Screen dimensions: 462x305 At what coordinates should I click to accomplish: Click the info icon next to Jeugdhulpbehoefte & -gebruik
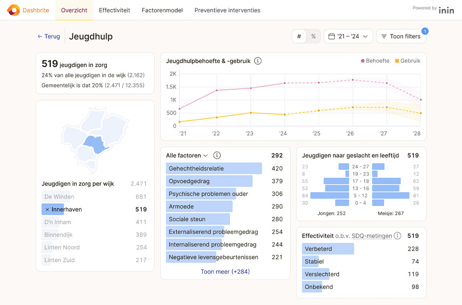click(258, 61)
